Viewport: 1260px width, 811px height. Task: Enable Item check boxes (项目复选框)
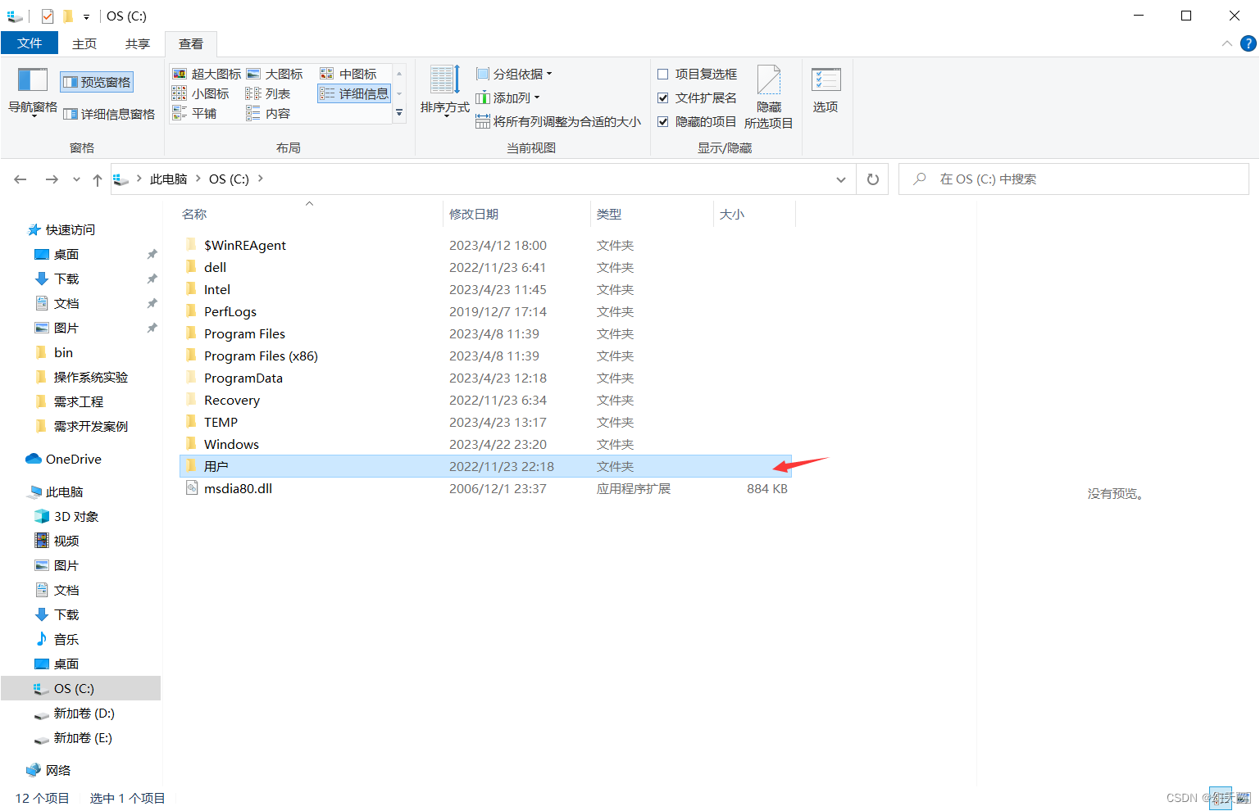tap(697, 74)
